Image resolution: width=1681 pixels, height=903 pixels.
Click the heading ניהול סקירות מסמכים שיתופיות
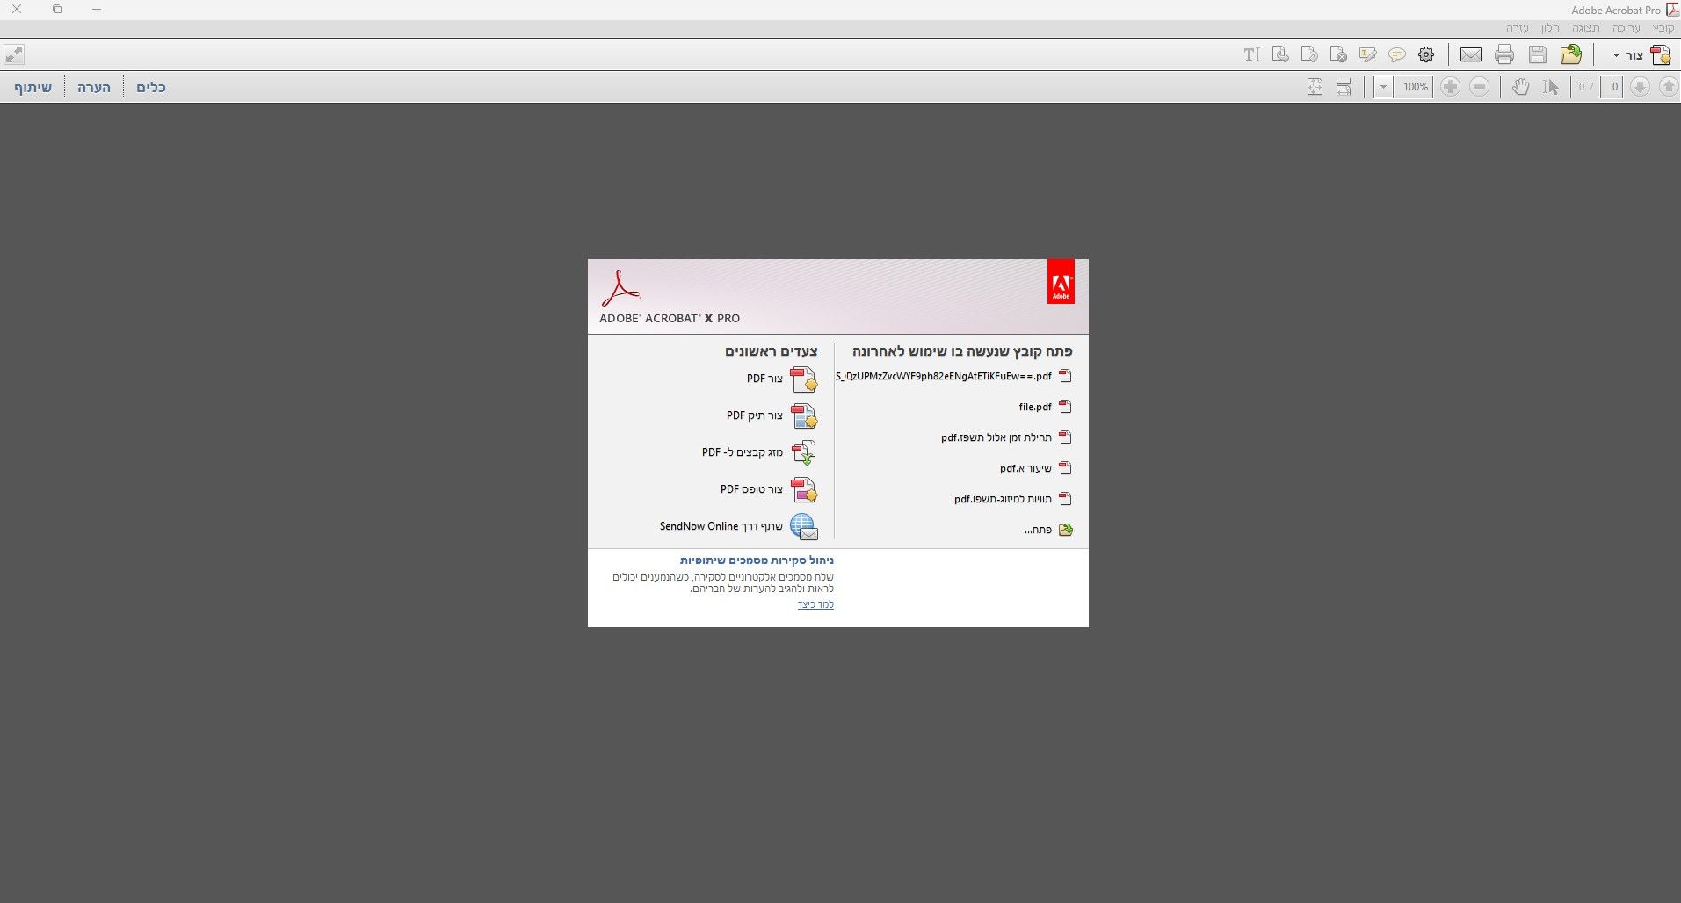(757, 560)
